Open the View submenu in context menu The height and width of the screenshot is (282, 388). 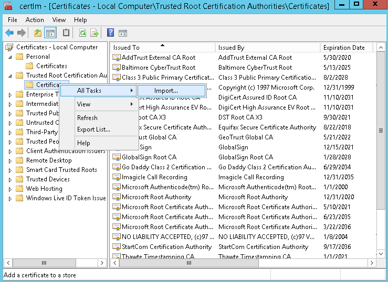click(84, 104)
